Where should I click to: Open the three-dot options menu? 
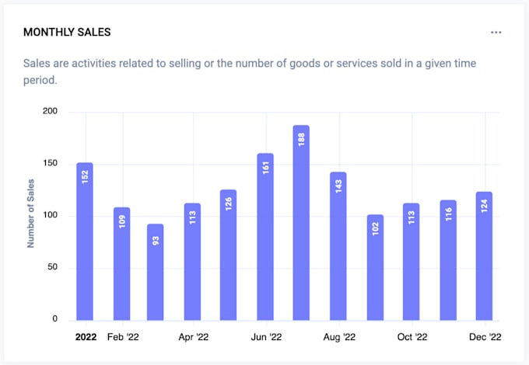point(496,33)
